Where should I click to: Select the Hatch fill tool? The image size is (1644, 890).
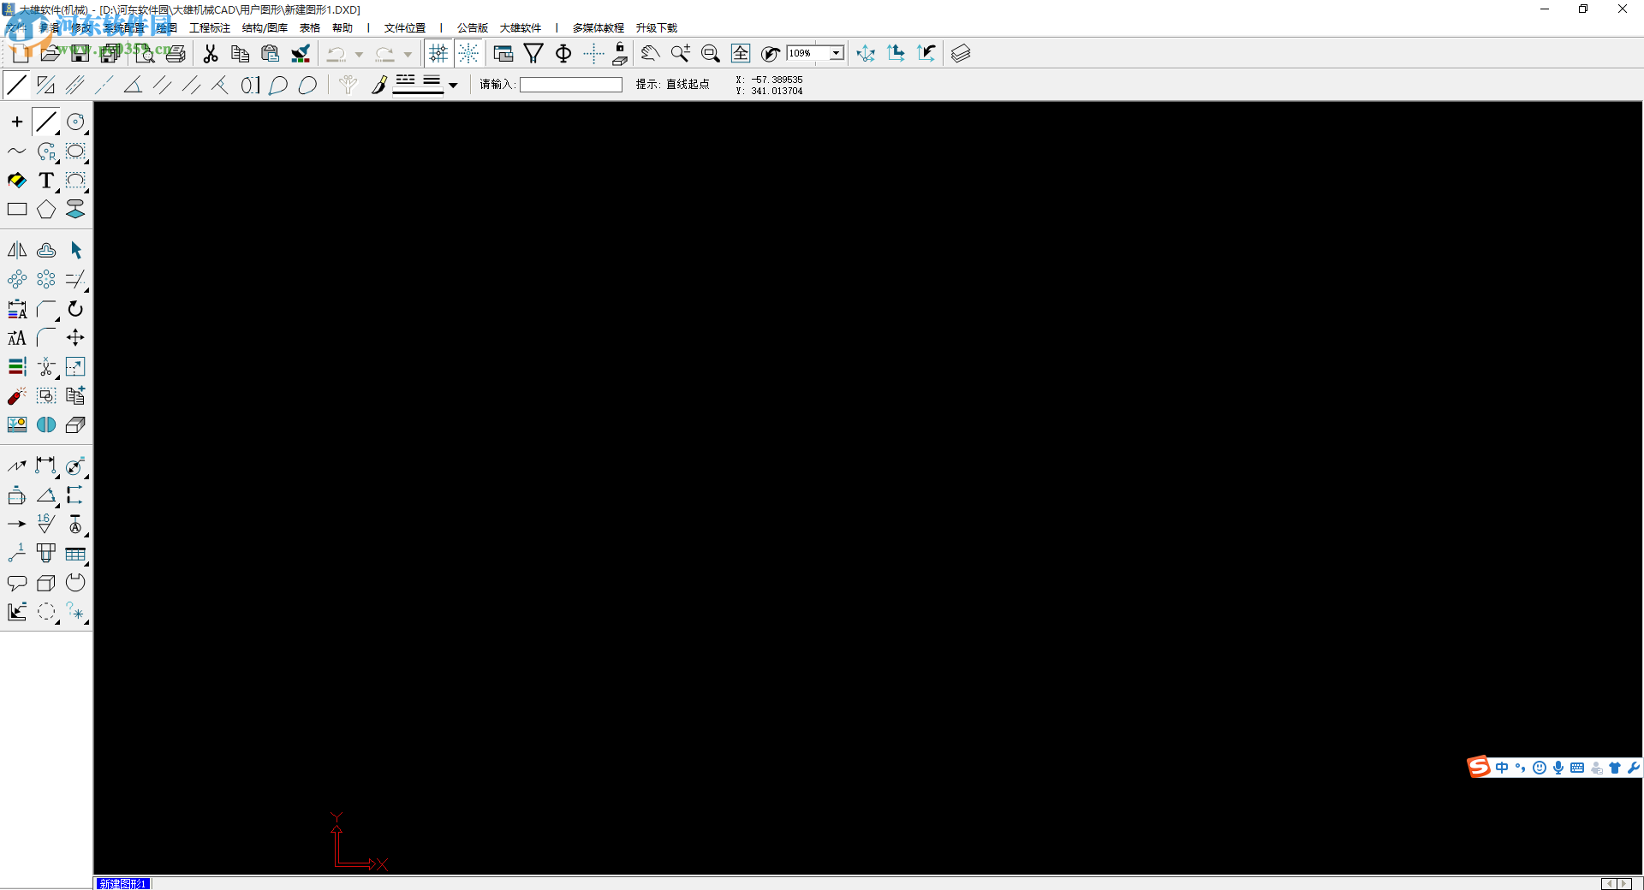17,181
